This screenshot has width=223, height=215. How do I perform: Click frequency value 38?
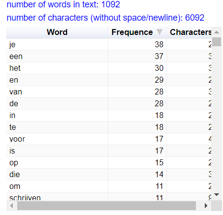[159, 45]
